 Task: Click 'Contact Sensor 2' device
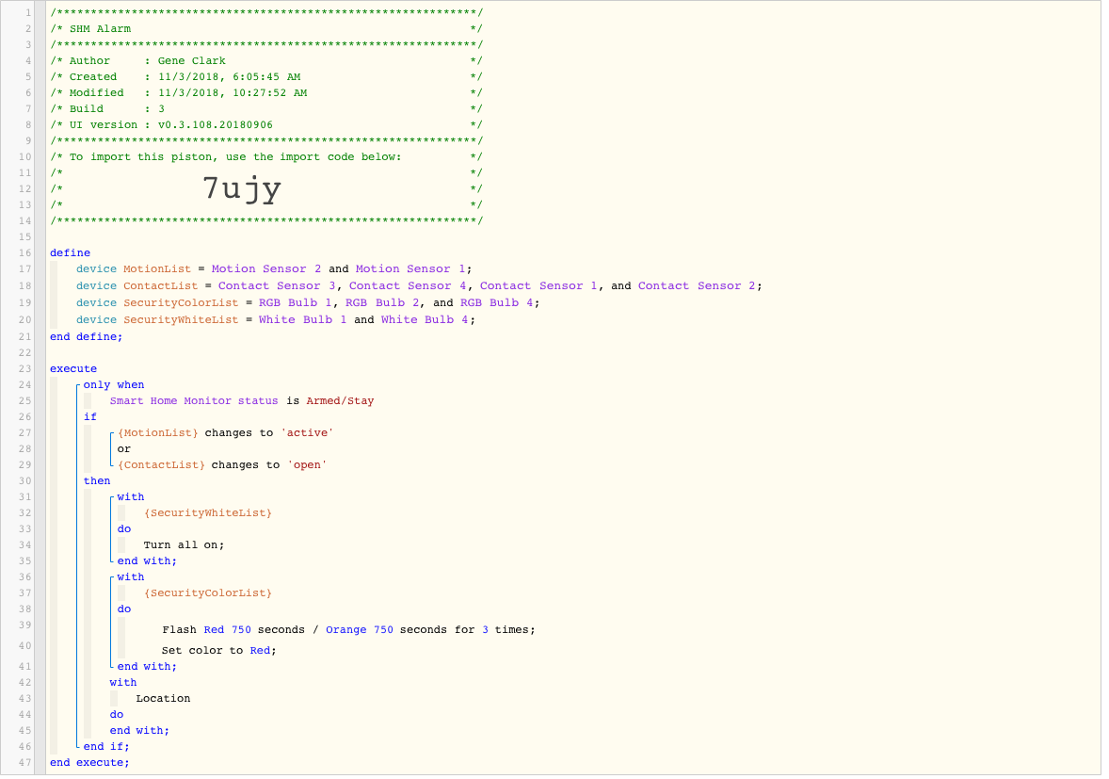click(x=697, y=286)
